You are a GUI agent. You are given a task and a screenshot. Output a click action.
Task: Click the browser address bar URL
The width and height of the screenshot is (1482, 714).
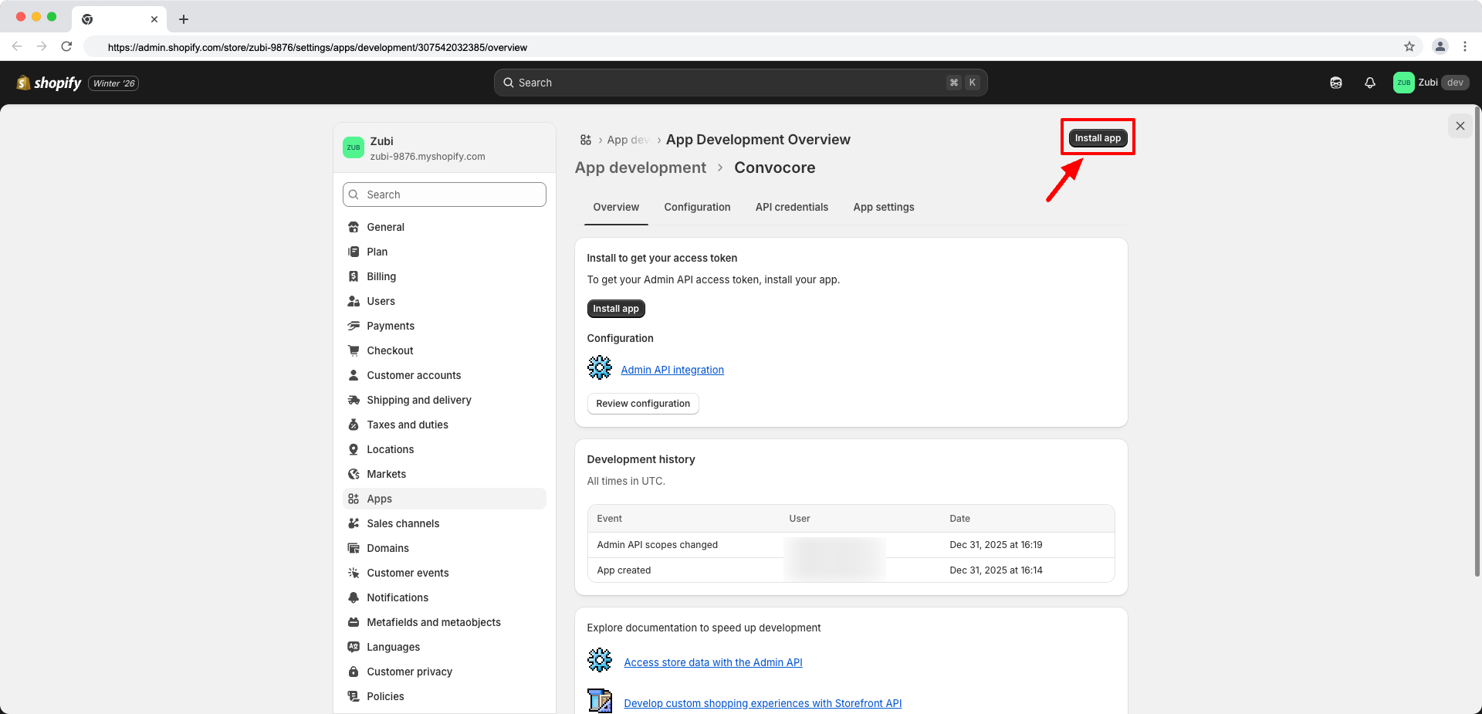tap(317, 47)
